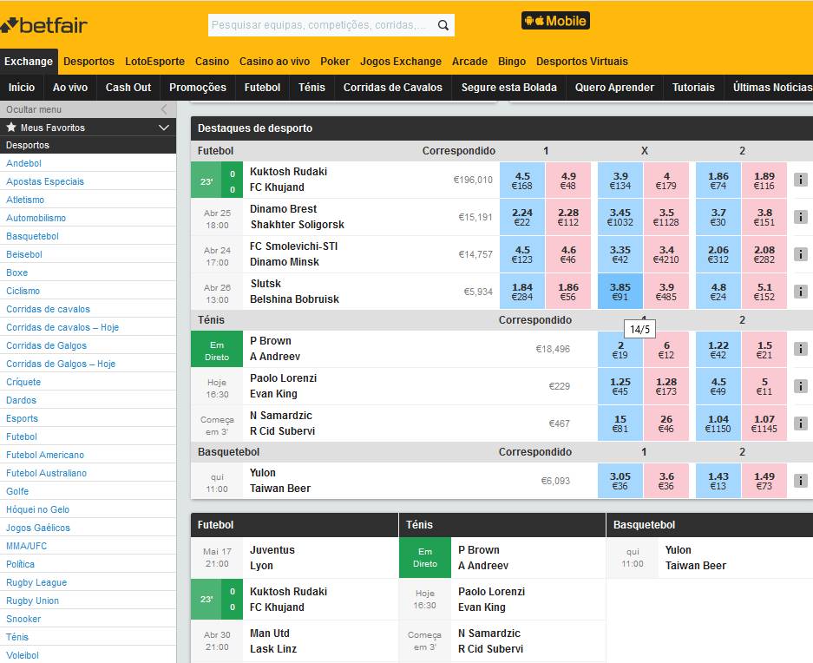Image resolution: width=813 pixels, height=663 pixels.
Task: Open Arcade tab
Action: (x=469, y=62)
